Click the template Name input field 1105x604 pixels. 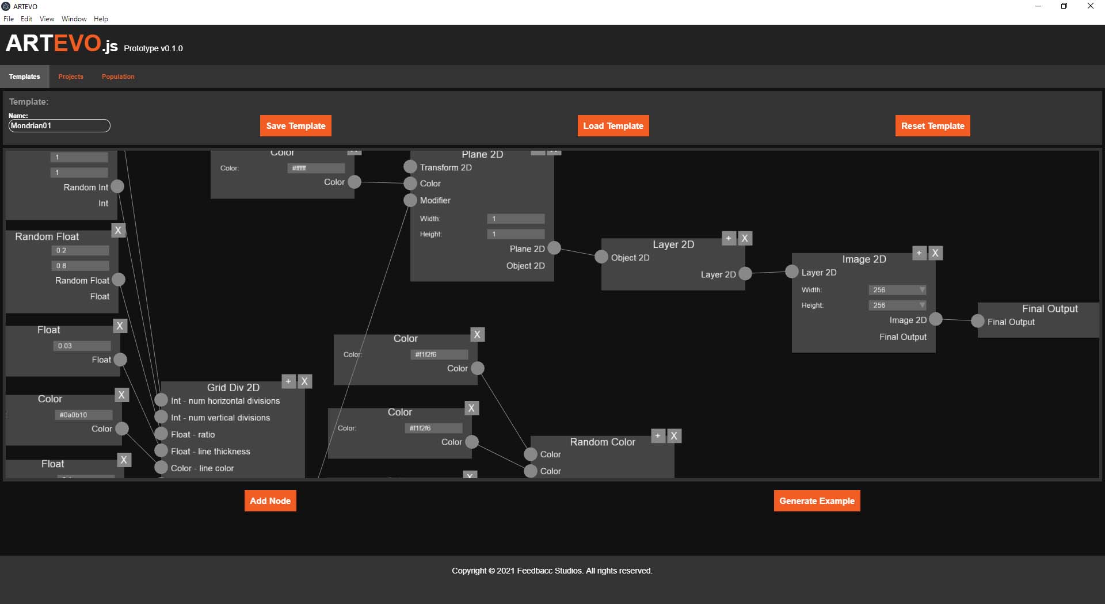pyautogui.click(x=59, y=125)
